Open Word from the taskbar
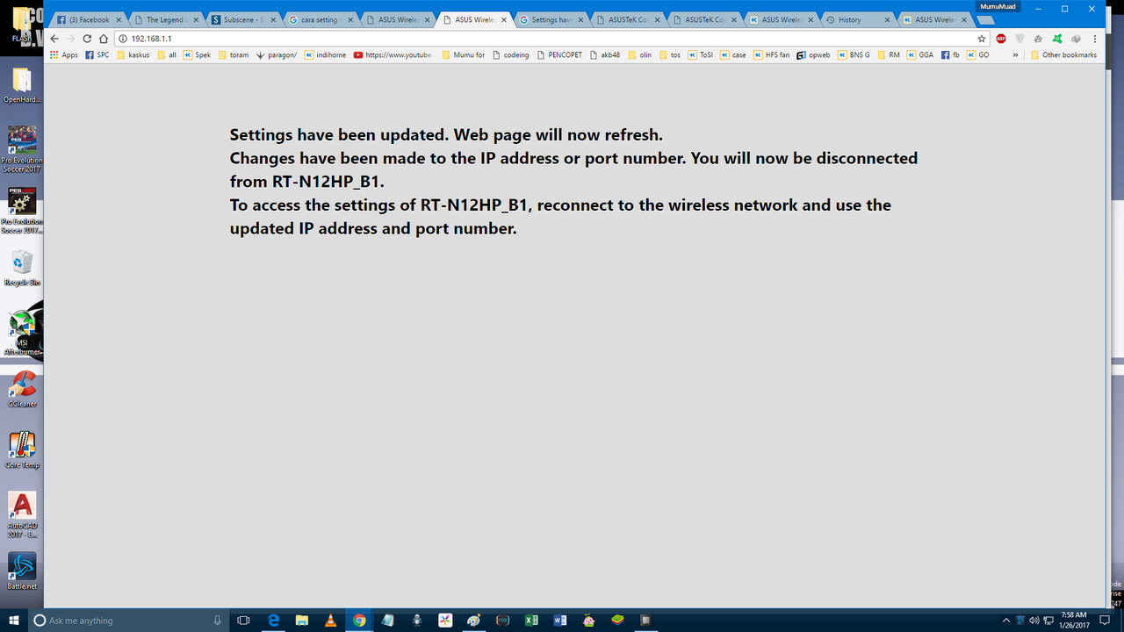Screen dimensions: 1124x632 [x=560, y=621]
